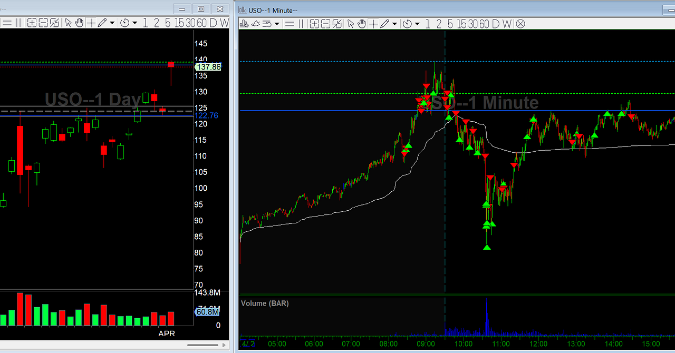Reset zoom on the Day chart
675x353 pixels.
click(54, 23)
